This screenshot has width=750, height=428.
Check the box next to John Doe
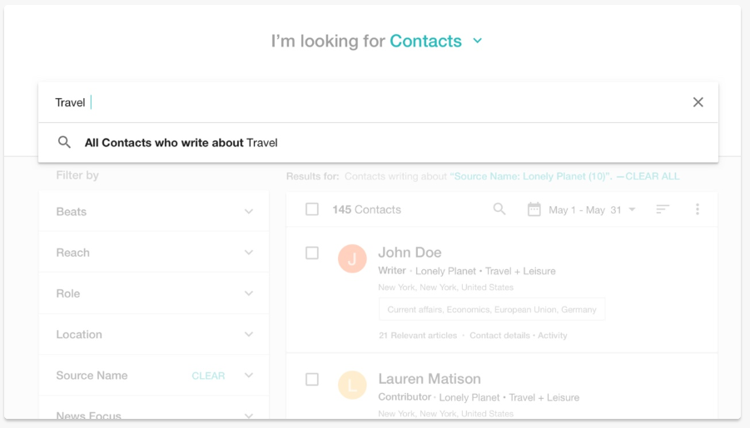click(x=312, y=253)
